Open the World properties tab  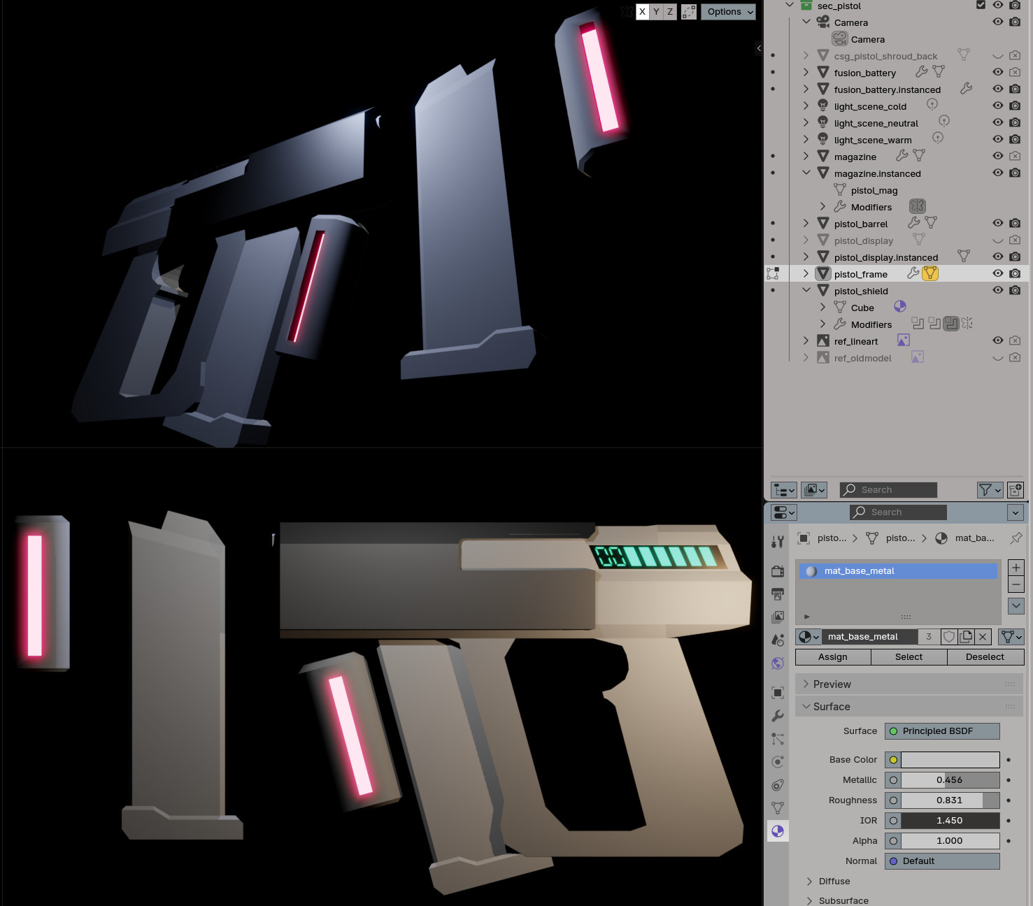pyautogui.click(x=777, y=663)
